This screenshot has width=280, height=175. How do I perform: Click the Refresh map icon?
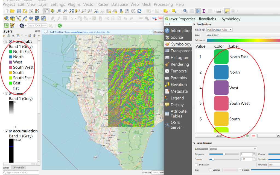139,11
